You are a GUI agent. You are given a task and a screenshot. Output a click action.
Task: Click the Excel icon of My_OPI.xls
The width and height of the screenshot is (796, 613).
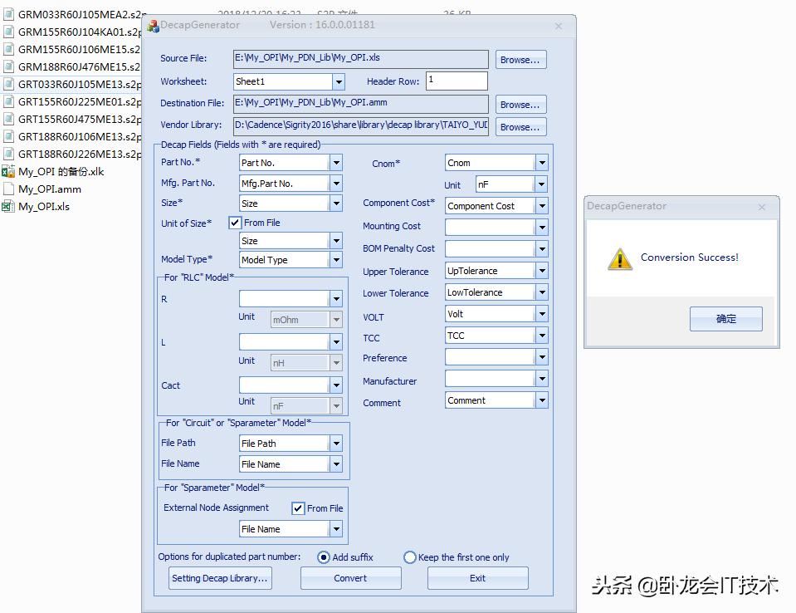click(8, 206)
